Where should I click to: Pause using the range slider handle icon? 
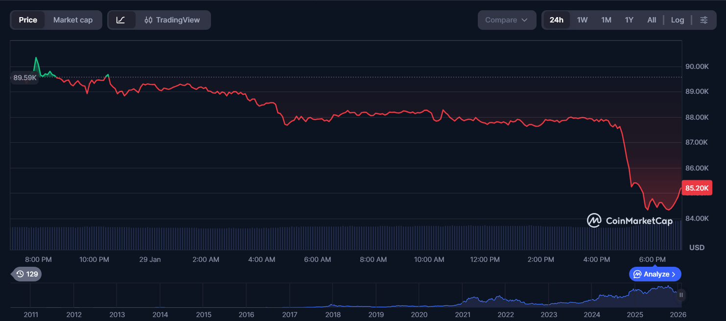pos(681,295)
